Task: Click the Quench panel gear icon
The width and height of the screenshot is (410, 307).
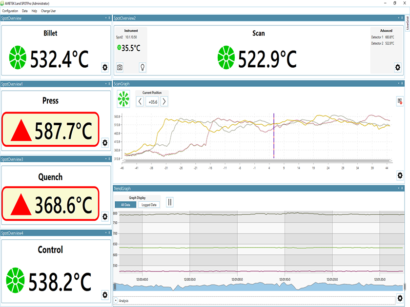Action: (104, 217)
